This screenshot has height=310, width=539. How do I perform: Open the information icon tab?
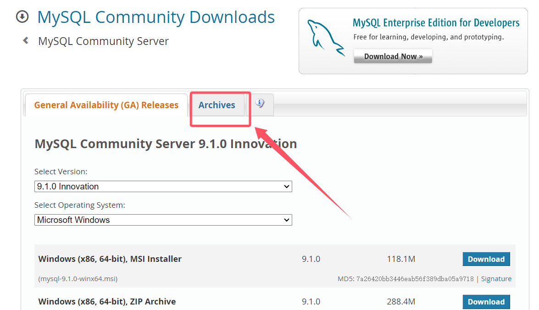click(260, 103)
